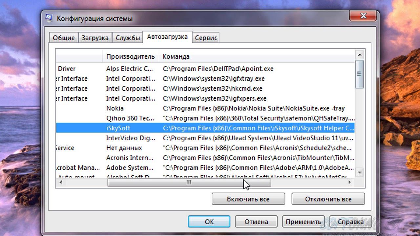Go to the Службы tab
This screenshot has width=420, height=236.
128,38
